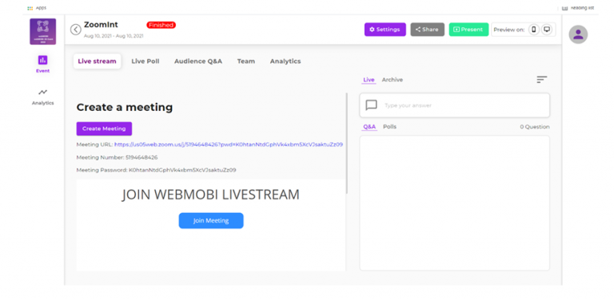This screenshot has width=614, height=300.
Task: Select mobile phone preview icon
Action: [534, 30]
